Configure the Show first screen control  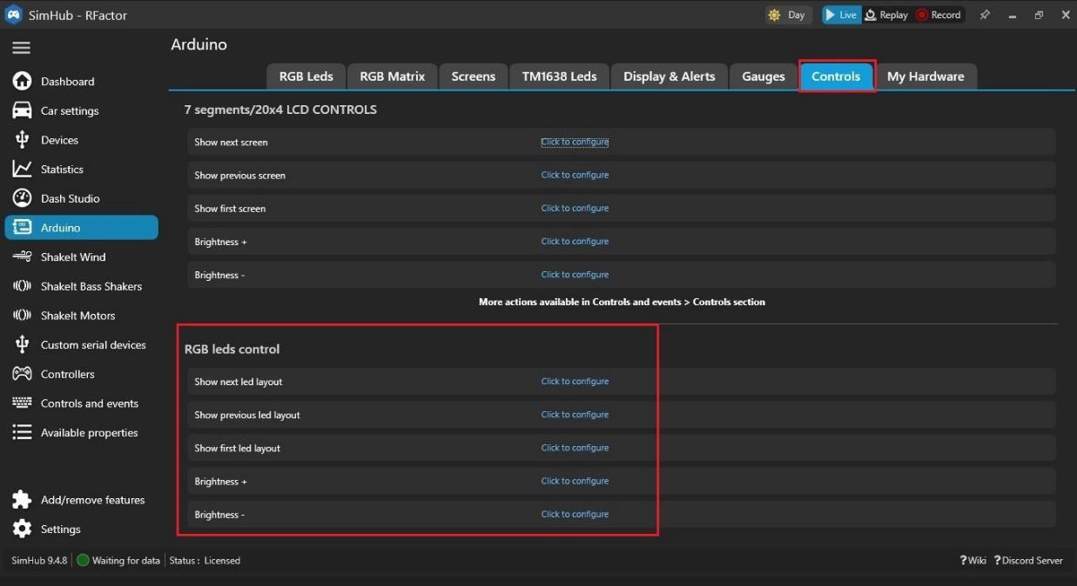(575, 208)
